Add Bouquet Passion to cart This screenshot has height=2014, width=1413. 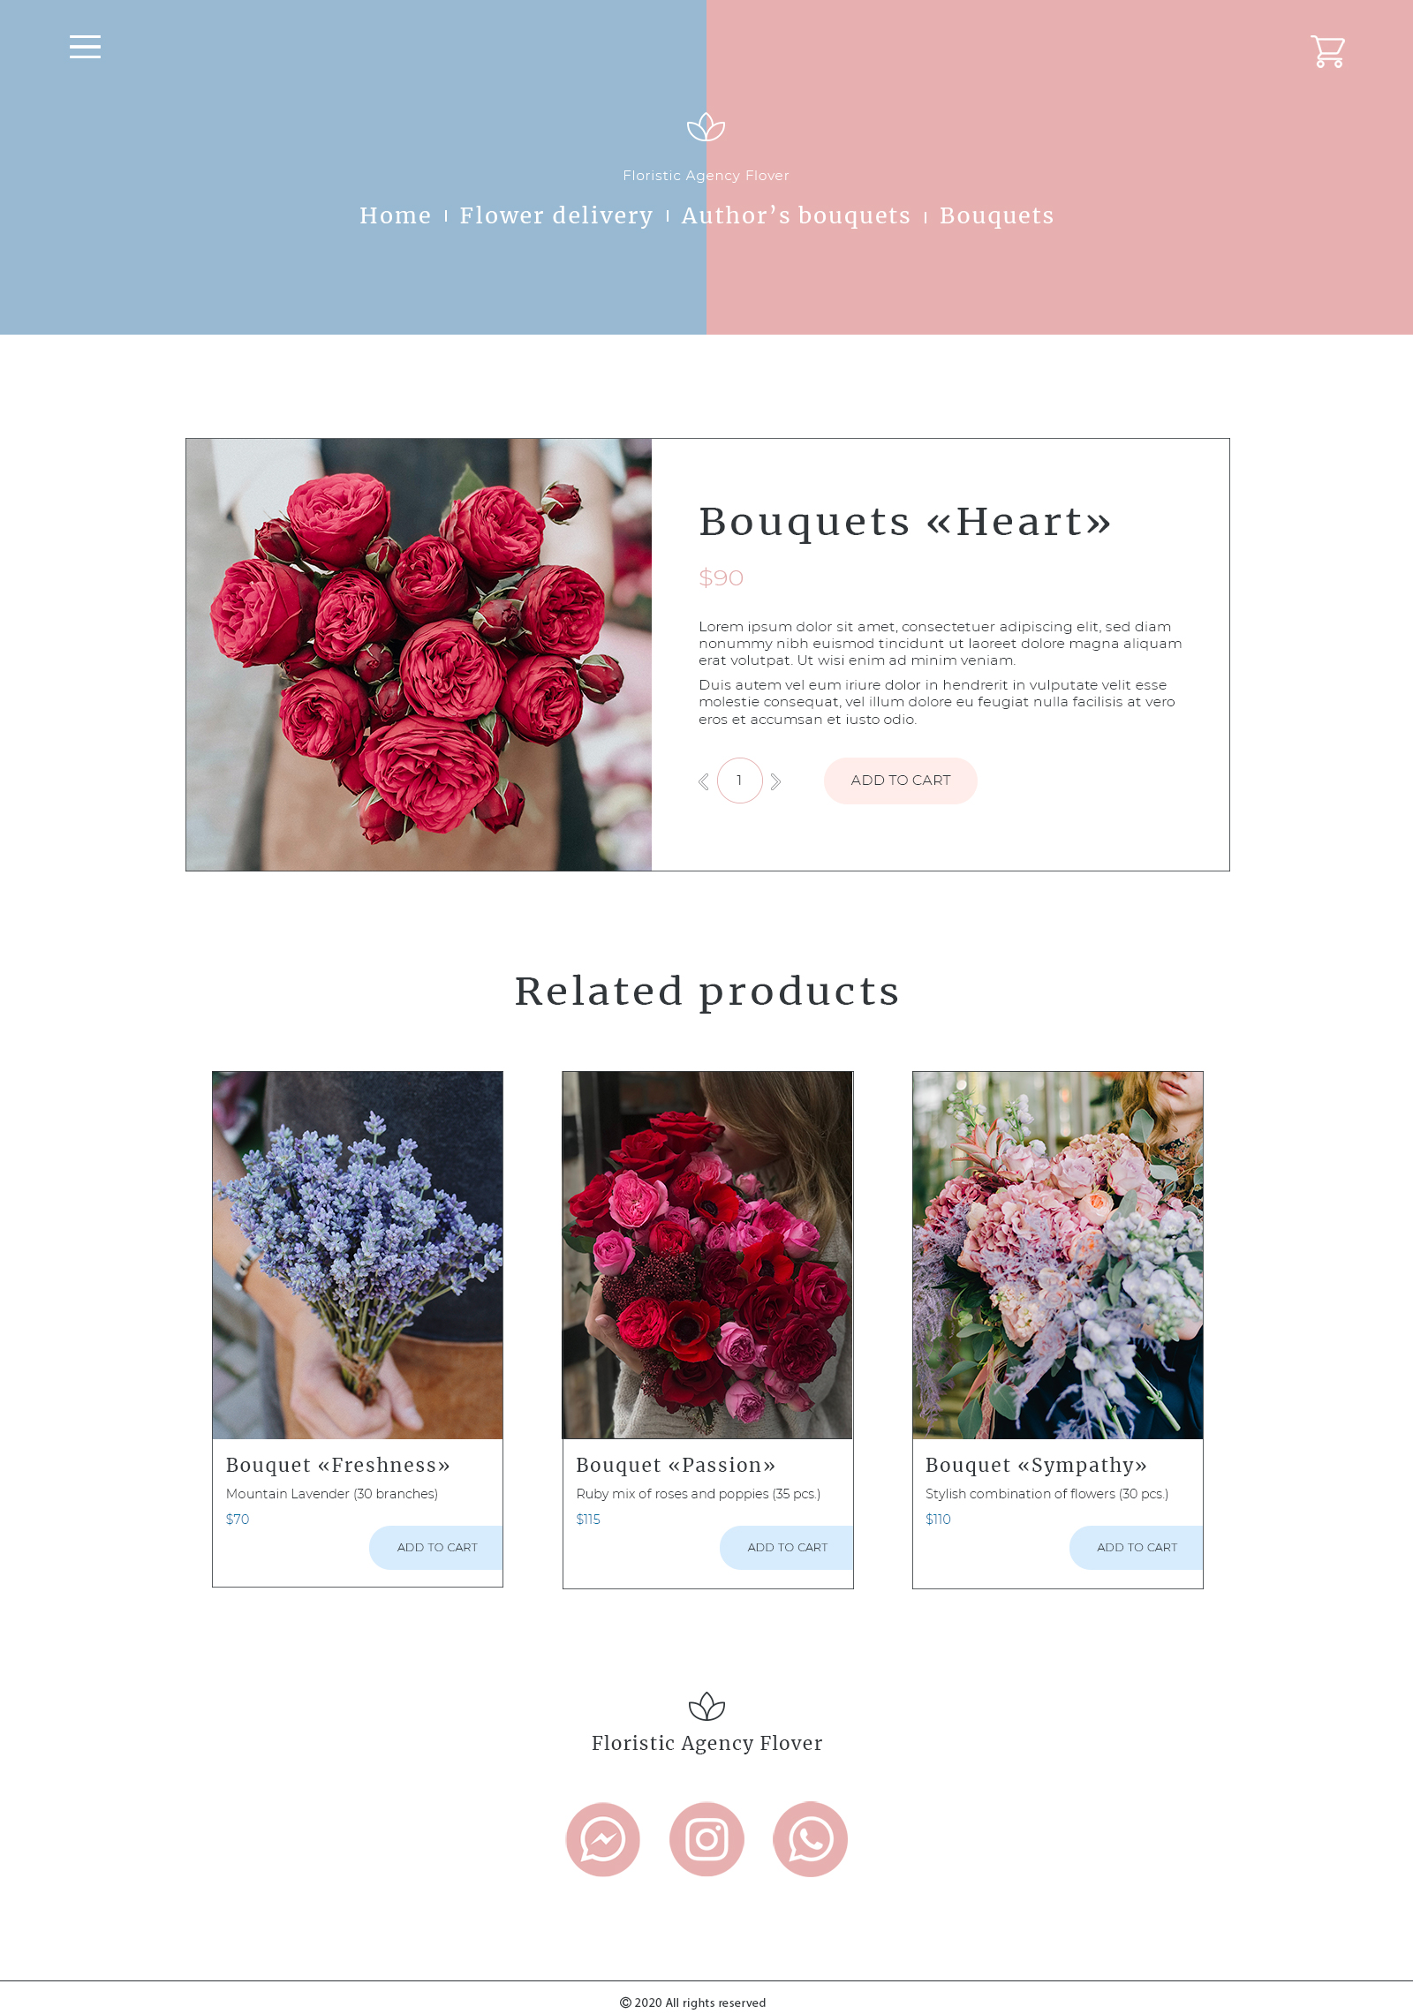[x=787, y=1548]
